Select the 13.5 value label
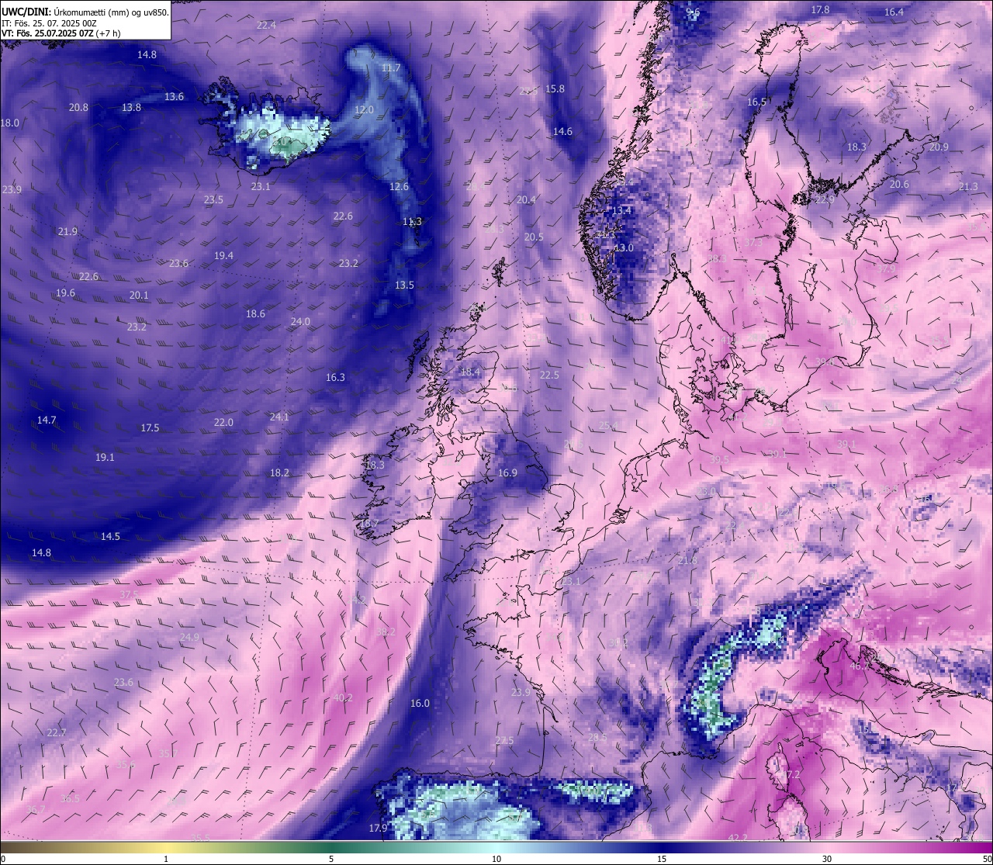993x865 pixels. pos(404,285)
